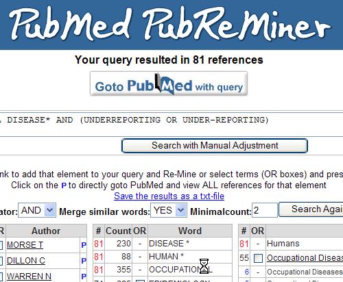Click the Occupational Diseases MeSH link with count 55
Viewport: 343px width, 282px height.
[x=305, y=258]
